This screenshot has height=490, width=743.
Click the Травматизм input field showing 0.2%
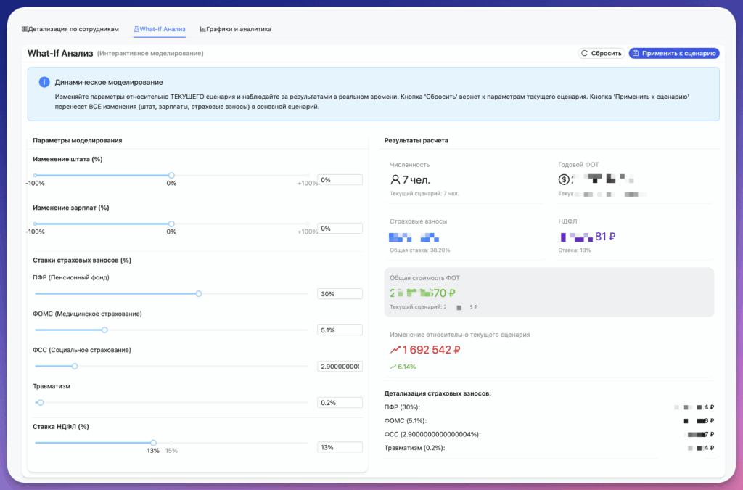[340, 403]
